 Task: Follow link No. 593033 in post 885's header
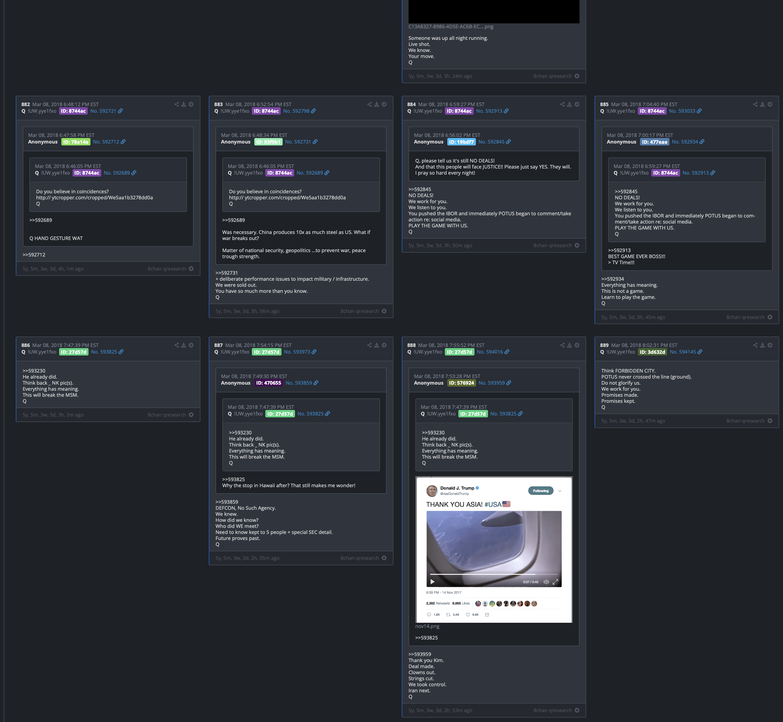[685, 111]
